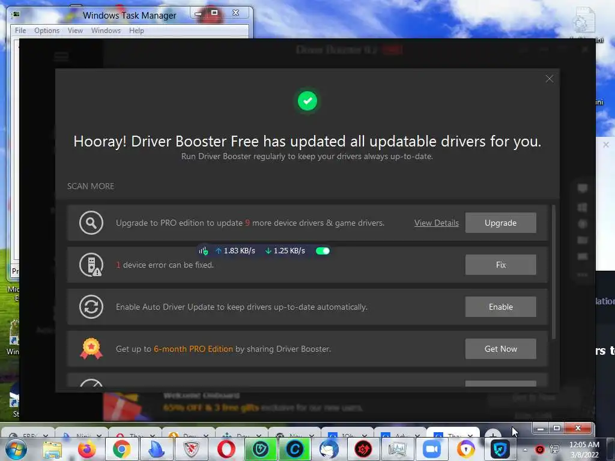Toggle the network speed monitor switch

(323, 251)
